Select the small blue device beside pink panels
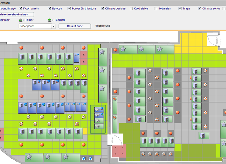The image size is (226, 164). click(77, 58)
